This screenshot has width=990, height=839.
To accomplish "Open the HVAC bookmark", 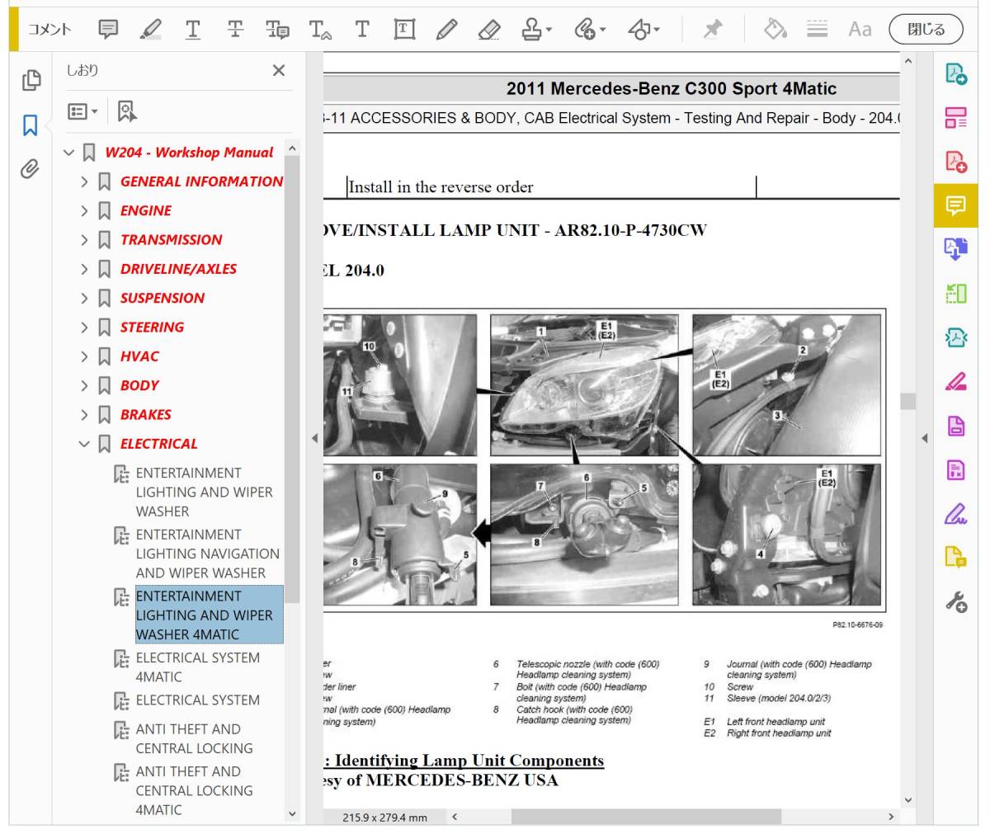I will 139,356.
